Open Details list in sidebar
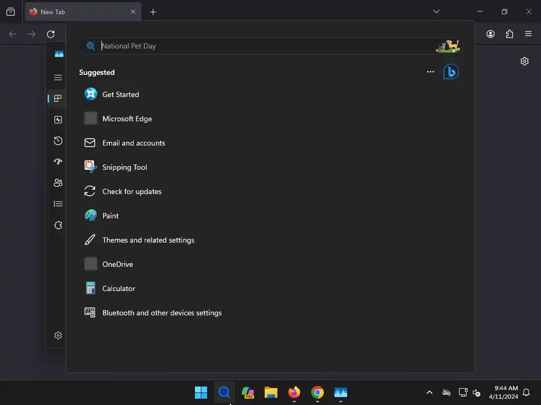541x405 pixels. 58,204
